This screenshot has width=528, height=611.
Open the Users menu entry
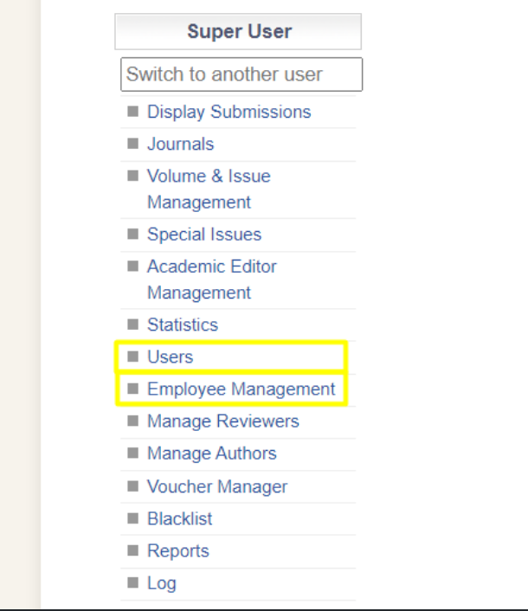click(171, 357)
